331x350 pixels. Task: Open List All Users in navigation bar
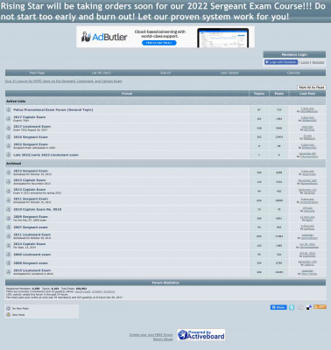point(102,73)
